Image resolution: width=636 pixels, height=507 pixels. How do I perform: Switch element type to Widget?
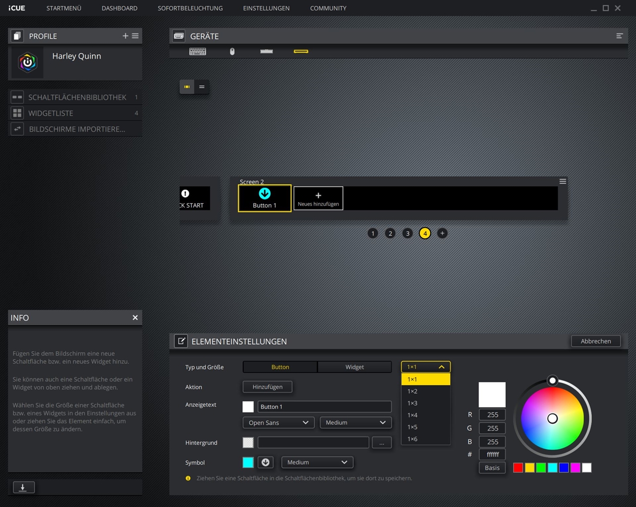pos(355,367)
